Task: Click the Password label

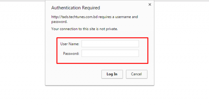Action: tap(71, 53)
